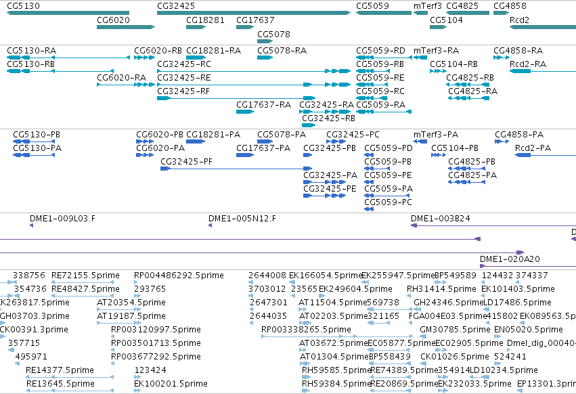Click transcript CG6020-RB
Viewport: 576px width, 394px height.
click(145, 58)
